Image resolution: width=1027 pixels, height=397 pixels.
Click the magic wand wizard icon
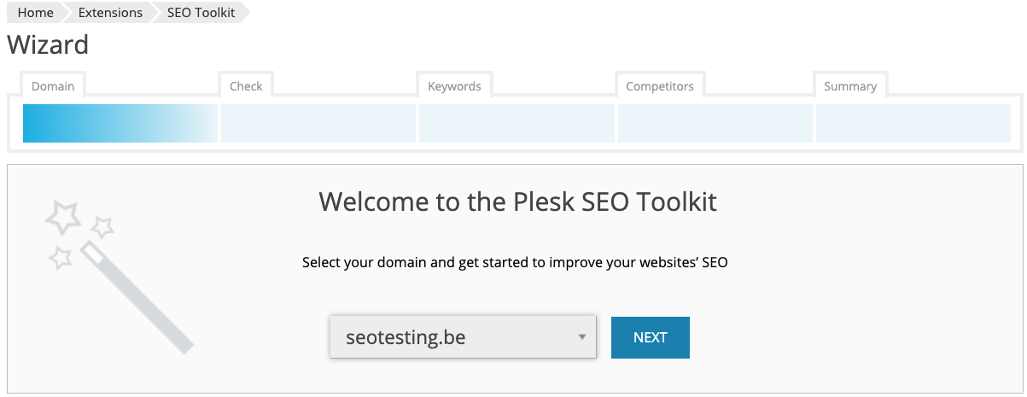pyautogui.click(x=119, y=277)
